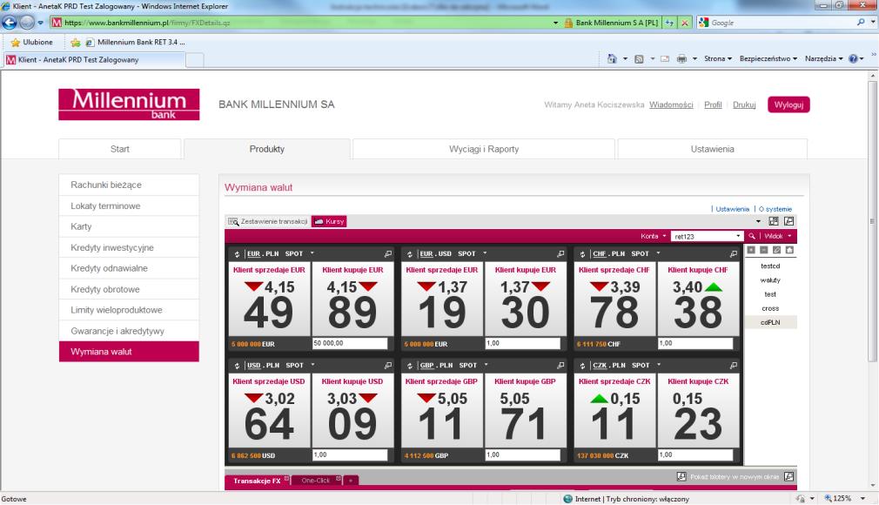
Task: Detach the EUR.PLN tile to window
Action: tap(388, 253)
